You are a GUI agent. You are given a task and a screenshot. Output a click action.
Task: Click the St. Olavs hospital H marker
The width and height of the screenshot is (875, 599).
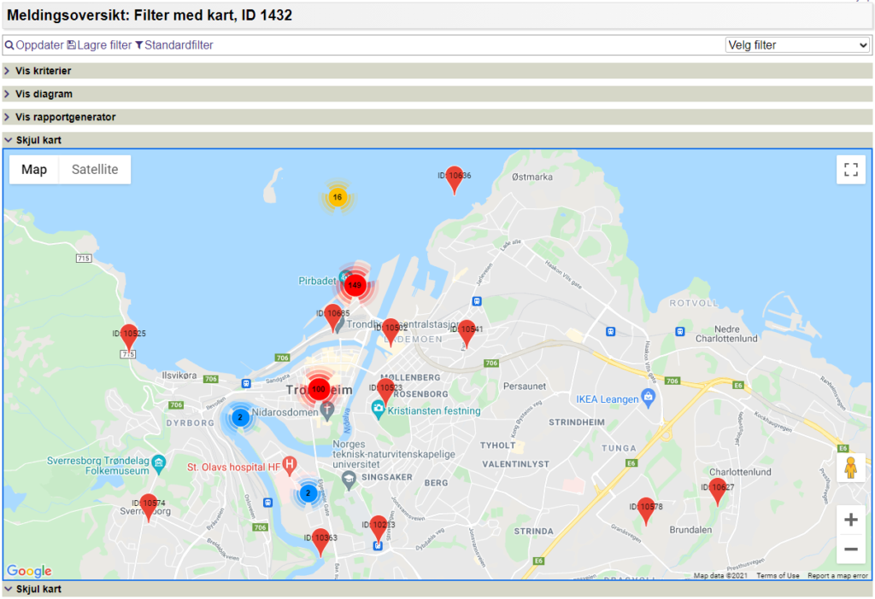tap(289, 465)
